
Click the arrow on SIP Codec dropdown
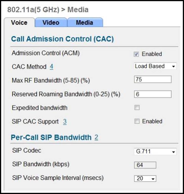(x=173, y=152)
